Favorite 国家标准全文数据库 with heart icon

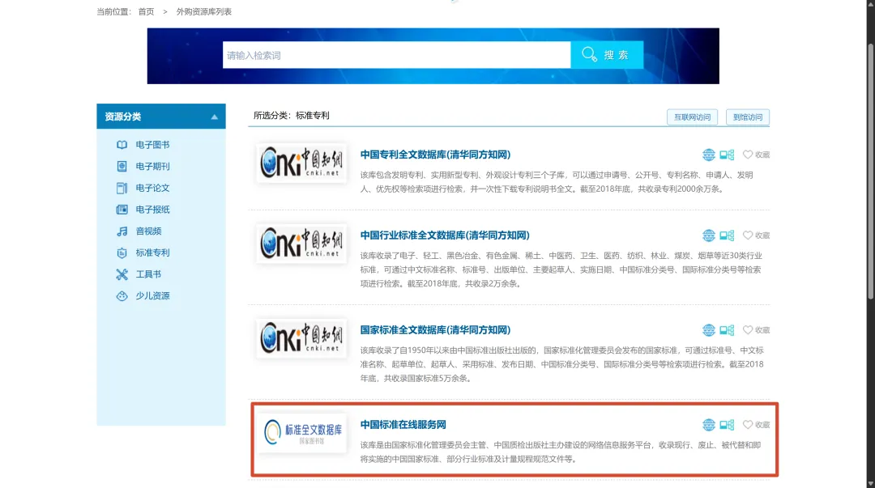(x=748, y=330)
